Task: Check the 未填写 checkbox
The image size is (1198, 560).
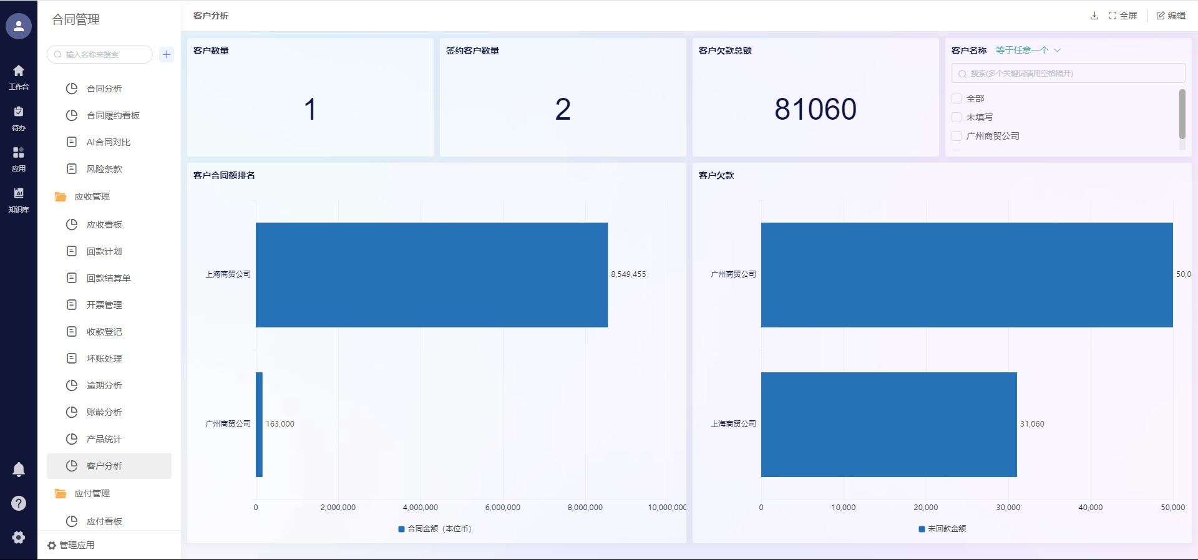Action: pos(957,117)
